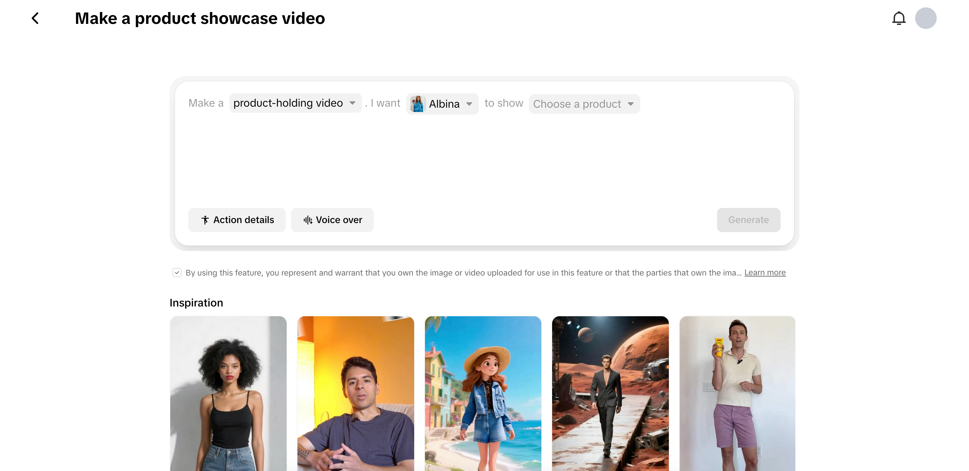Click the Action details figure icon
Image resolution: width=969 pixels, height=471 pixels.
coord(205,220)
